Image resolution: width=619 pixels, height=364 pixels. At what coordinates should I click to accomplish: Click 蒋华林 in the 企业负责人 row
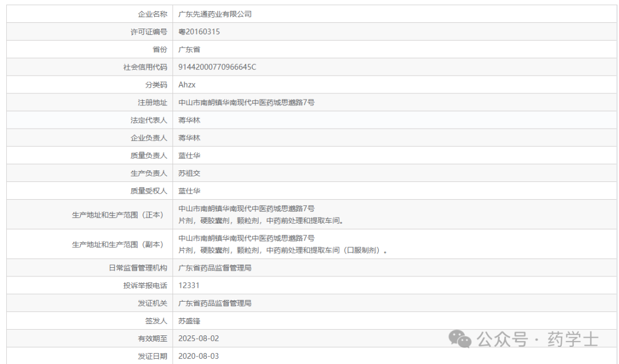point(189,138)
